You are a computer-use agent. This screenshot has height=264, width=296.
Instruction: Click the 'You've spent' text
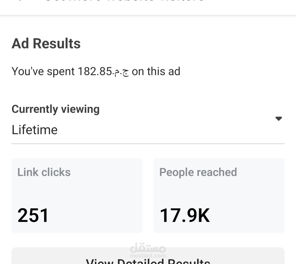click(x=43, y=72)
